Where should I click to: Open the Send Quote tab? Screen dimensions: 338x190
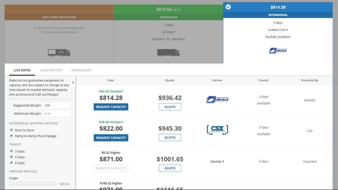point(81,70)
